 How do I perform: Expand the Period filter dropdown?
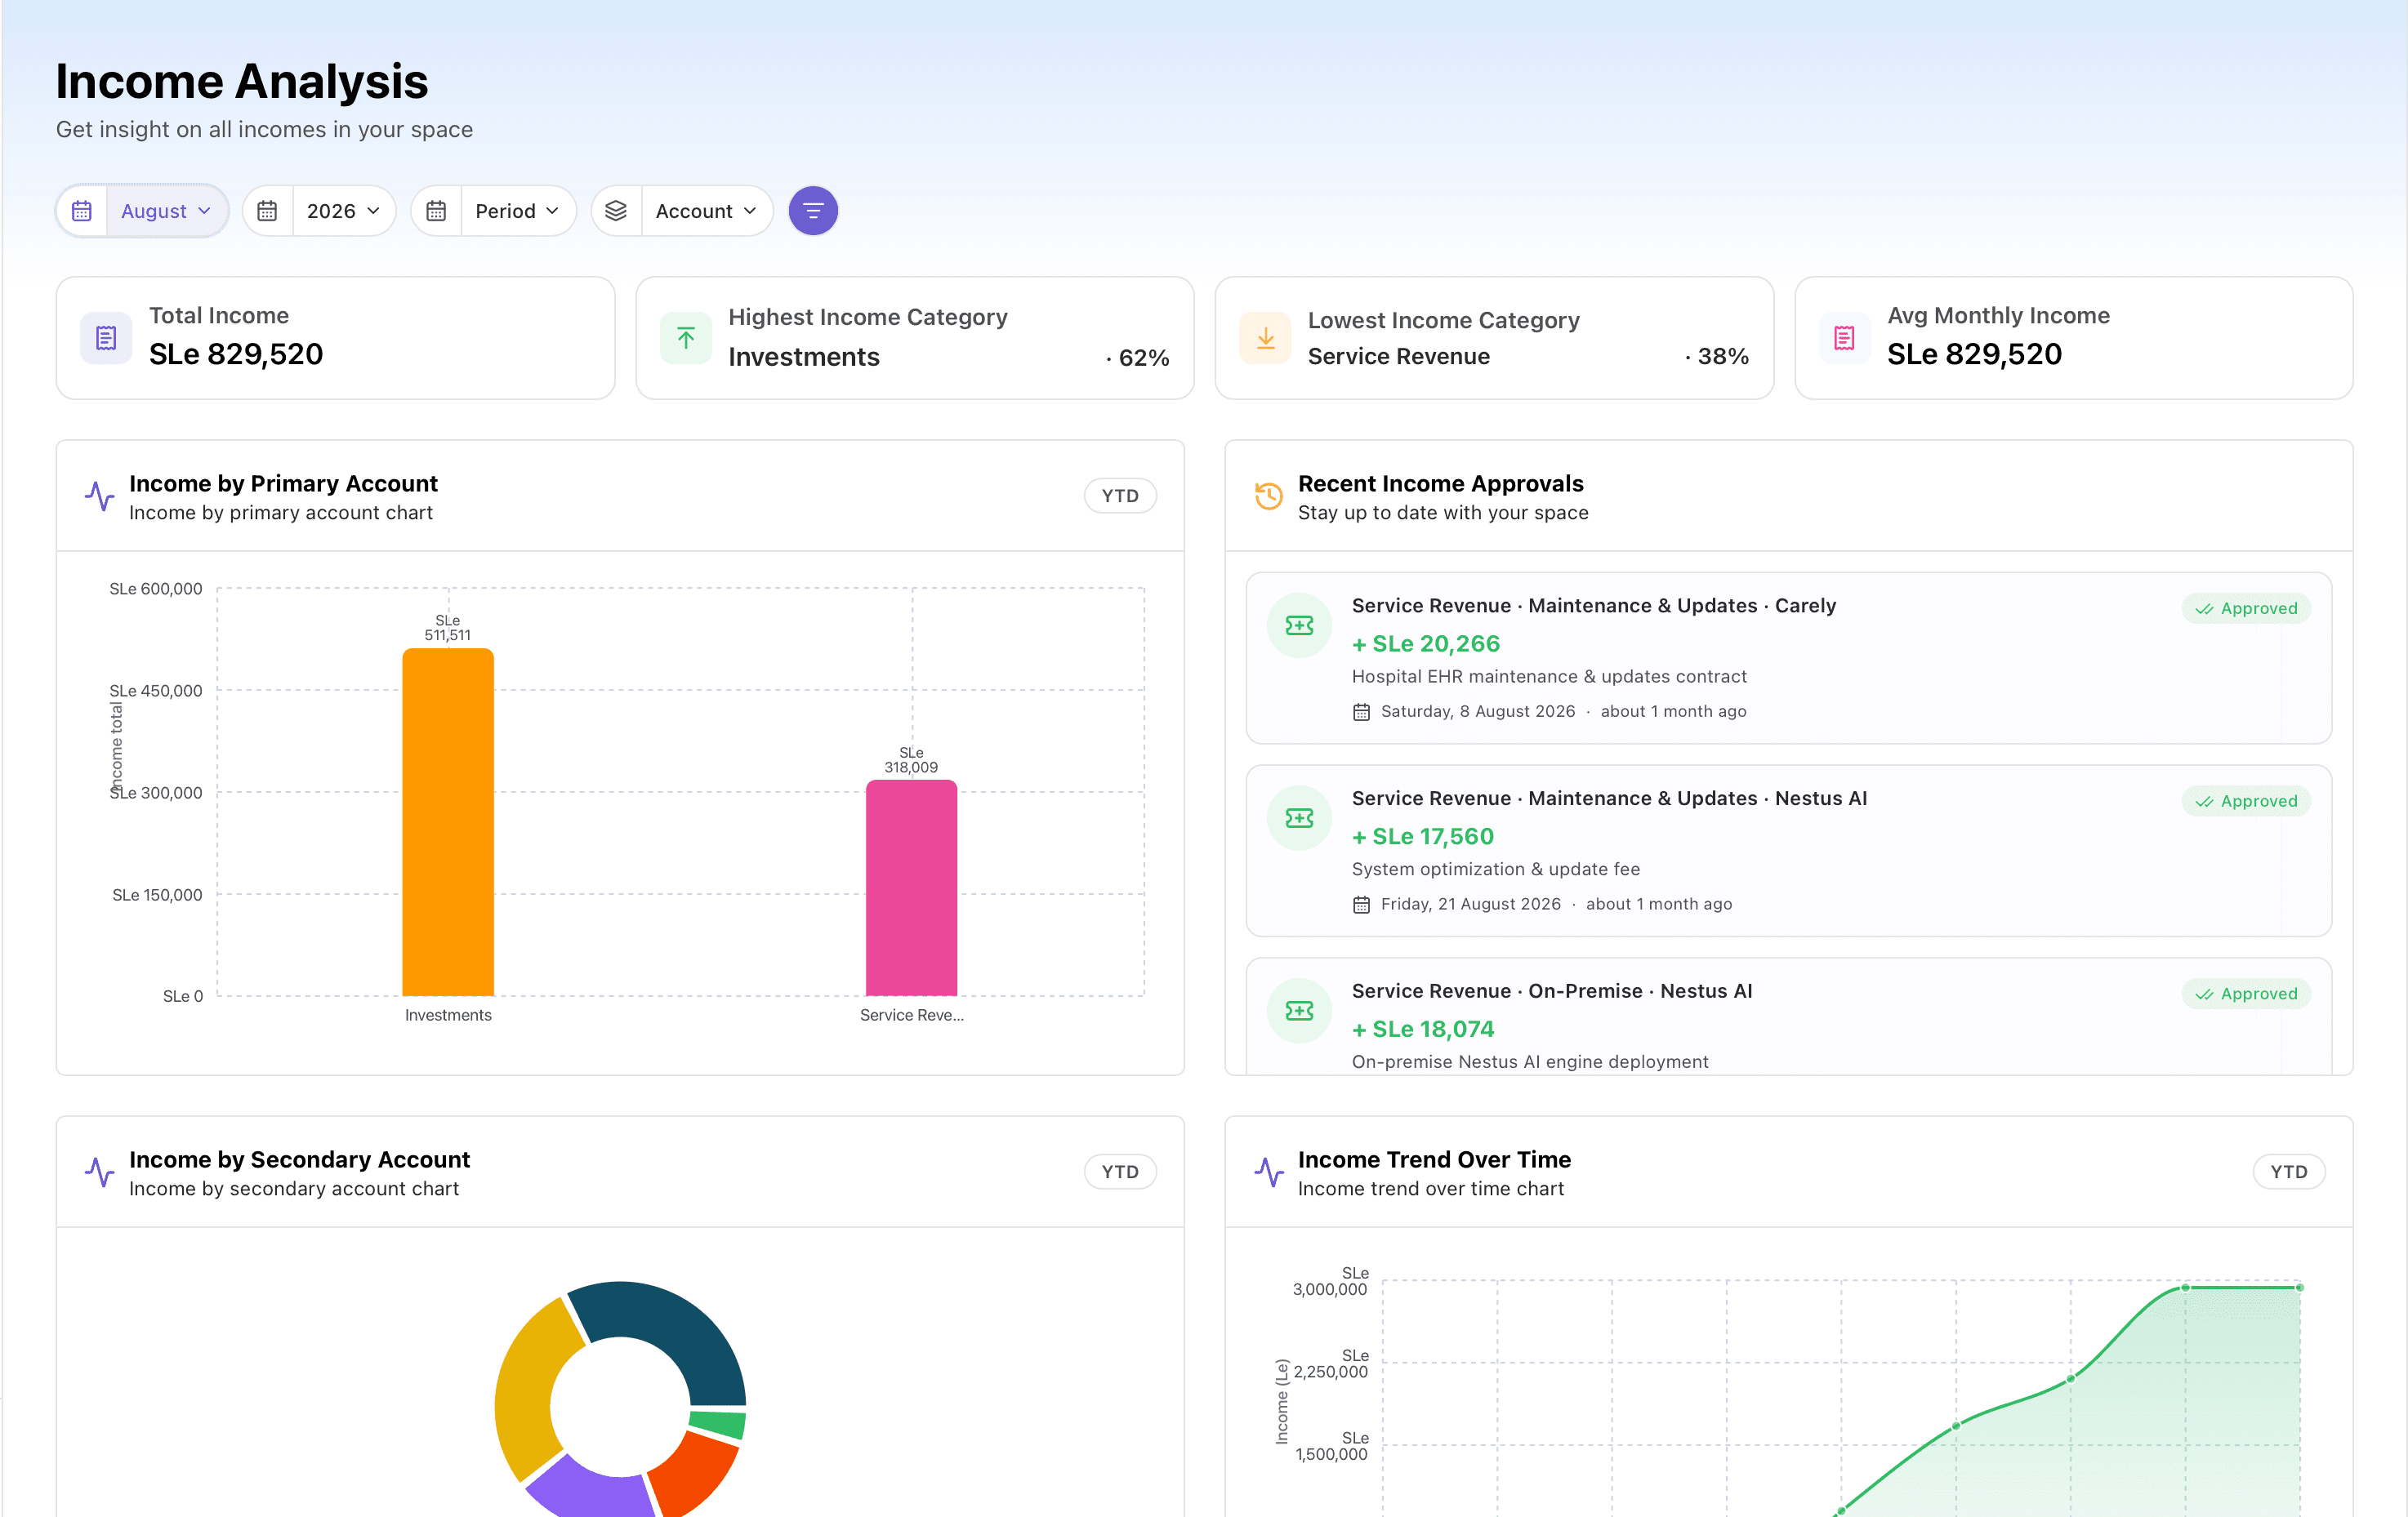[517, 211]
